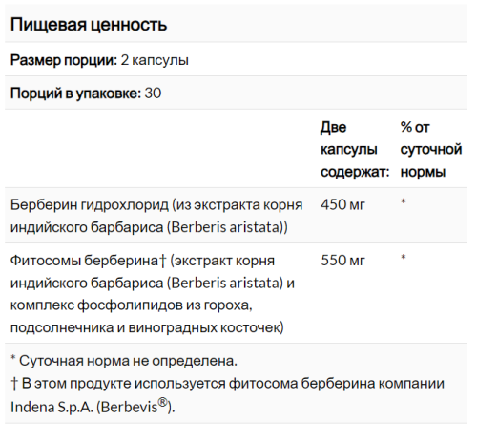Click the 'Порций в упаковке' label
Viewport: 477px width, 441px height.
75,94
